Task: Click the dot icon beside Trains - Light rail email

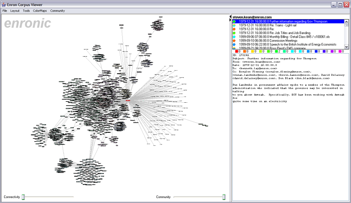Action: click(234, 25)
